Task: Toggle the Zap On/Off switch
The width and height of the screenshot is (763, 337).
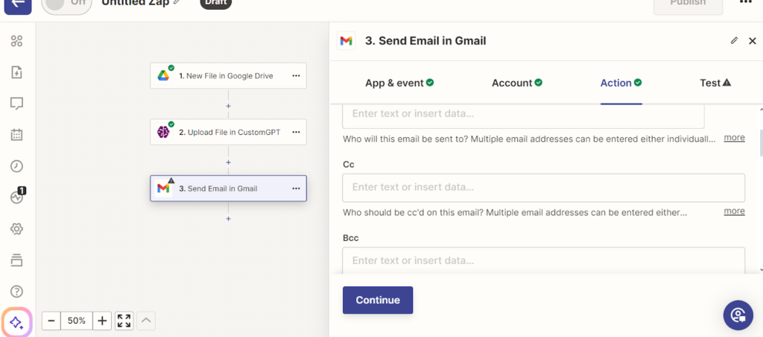Action: pyautogui.click(x=66, y=5)
